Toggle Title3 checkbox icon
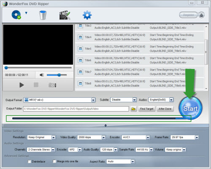The height and width of the screenshot is (169, 211). (x=81, y=26)
